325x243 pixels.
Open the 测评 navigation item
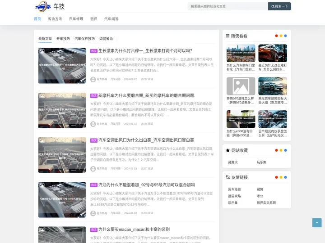94,19
